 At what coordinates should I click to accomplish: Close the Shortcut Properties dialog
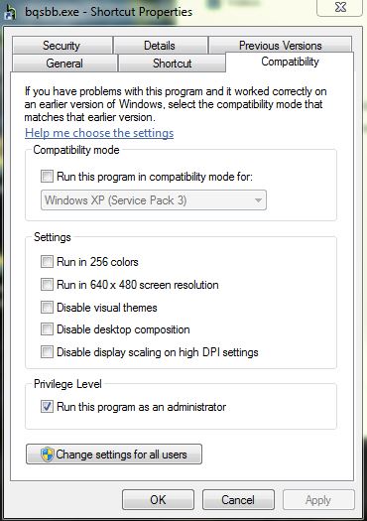(x=340, y=7)
